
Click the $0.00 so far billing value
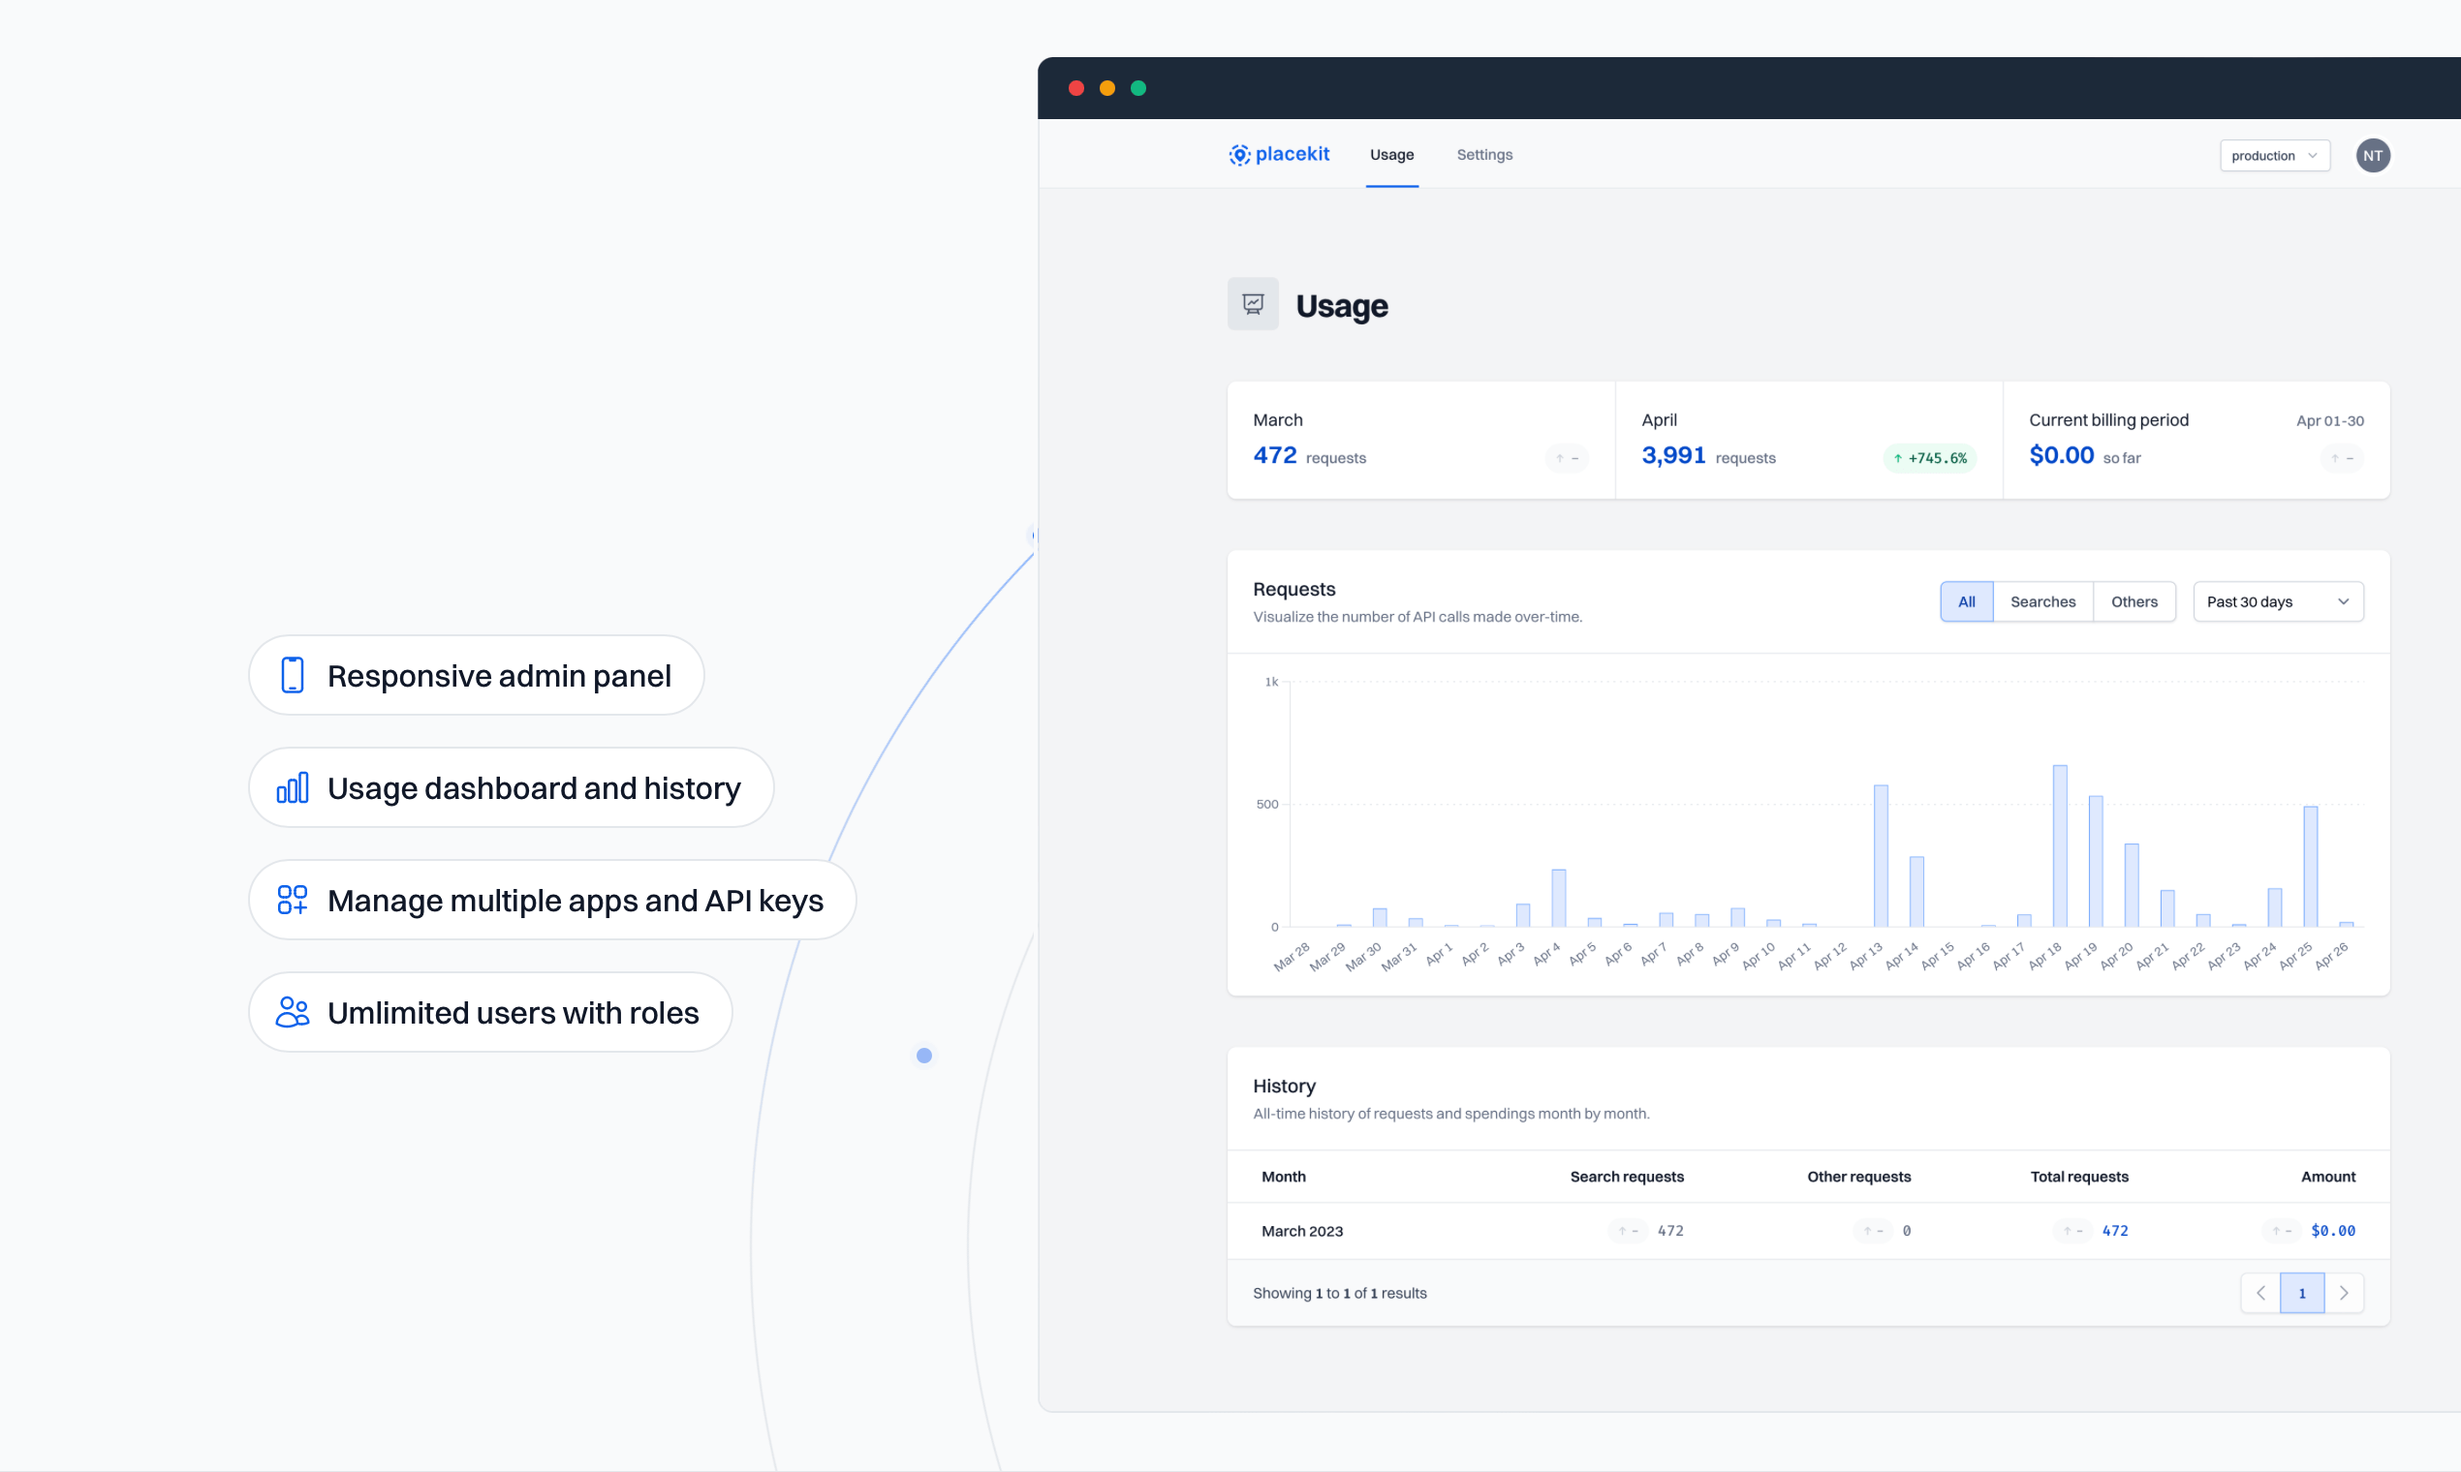point(2061,455)
